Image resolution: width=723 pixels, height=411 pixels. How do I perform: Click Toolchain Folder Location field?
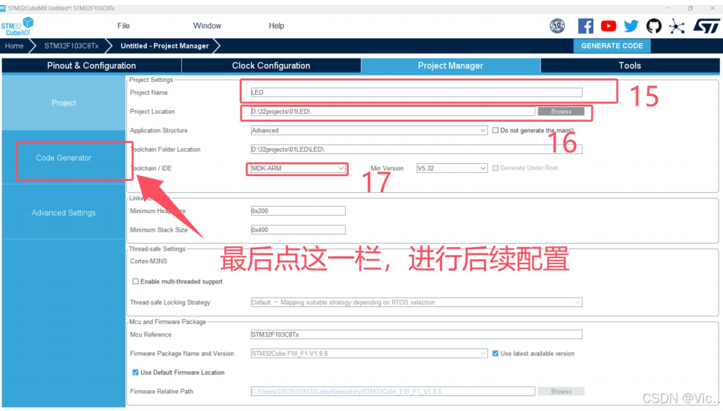point(416,150)
